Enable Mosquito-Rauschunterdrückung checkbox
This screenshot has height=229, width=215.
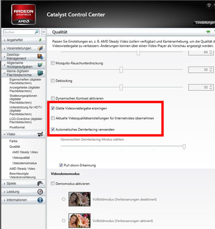click(x=53, y=63)
